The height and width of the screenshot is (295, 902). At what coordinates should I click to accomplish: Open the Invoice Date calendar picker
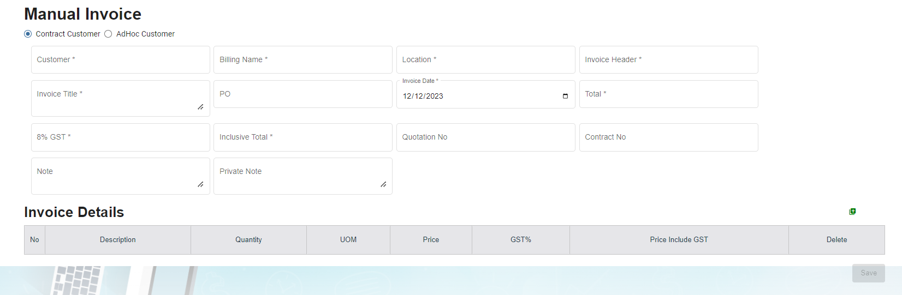pyautogui.click(x=565, y=97)
